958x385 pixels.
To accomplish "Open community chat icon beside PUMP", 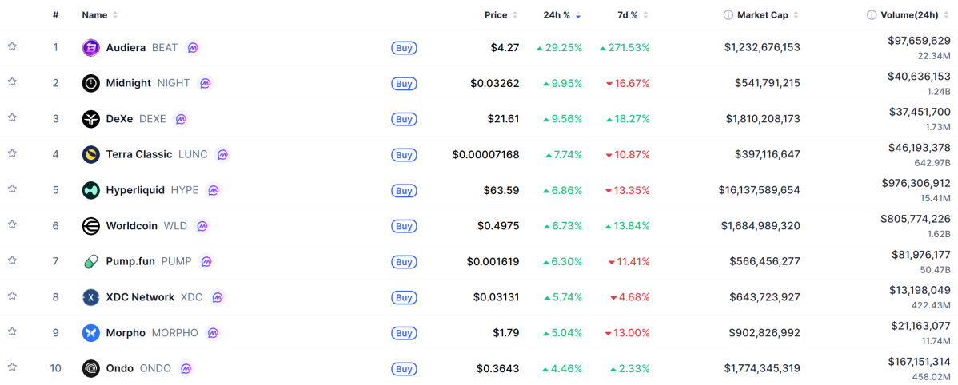I will coord(206,262).
